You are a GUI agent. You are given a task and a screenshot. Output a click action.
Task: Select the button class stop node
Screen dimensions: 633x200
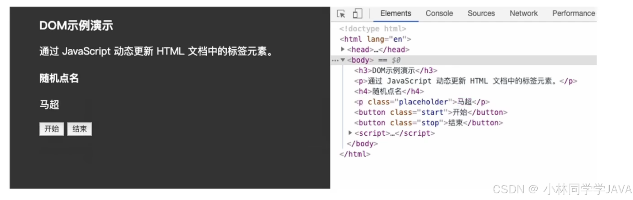click(x=429, y=123)
